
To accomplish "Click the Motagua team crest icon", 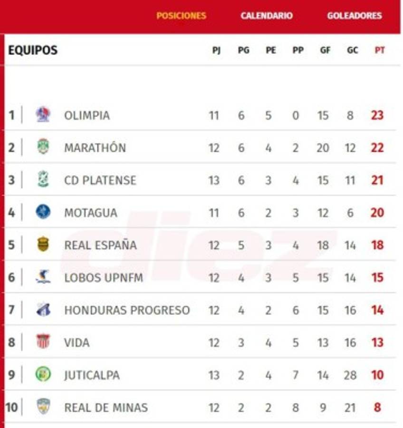I will pos(43,212).
